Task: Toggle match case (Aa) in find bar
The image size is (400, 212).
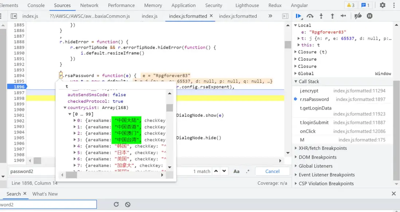Action: coord(236,171)
